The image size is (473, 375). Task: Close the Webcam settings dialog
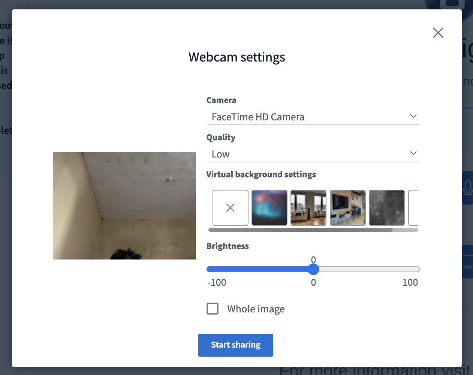pyautogui.click(x=438, y=33)
